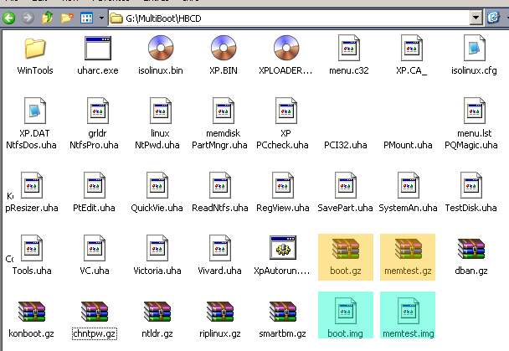Viewport: 509px width, 351px height.
Task: Select the PtEdit.uha file icon
Action: click(x=94, y=185)
